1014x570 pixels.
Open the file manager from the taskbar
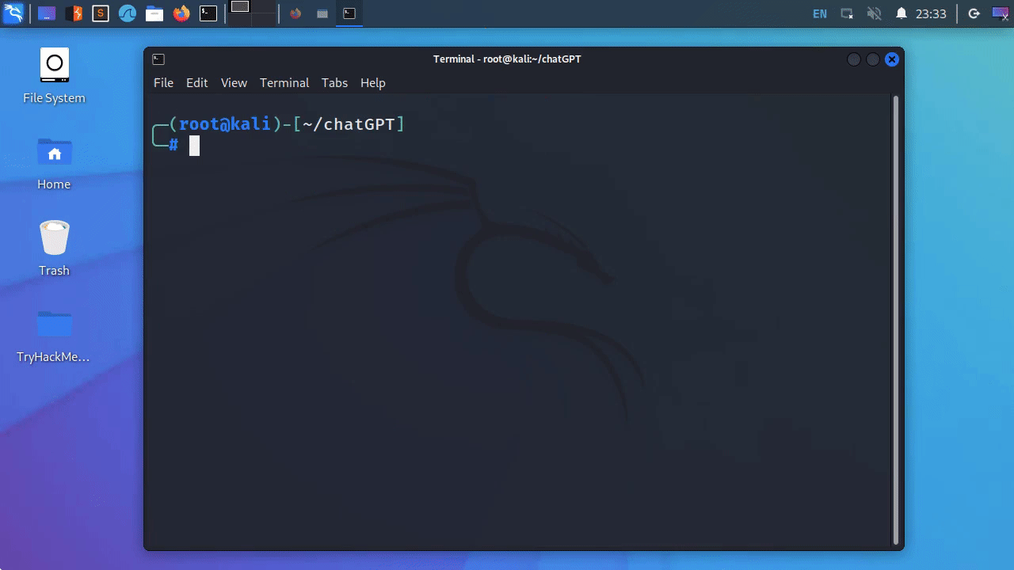tap(154, 13)
